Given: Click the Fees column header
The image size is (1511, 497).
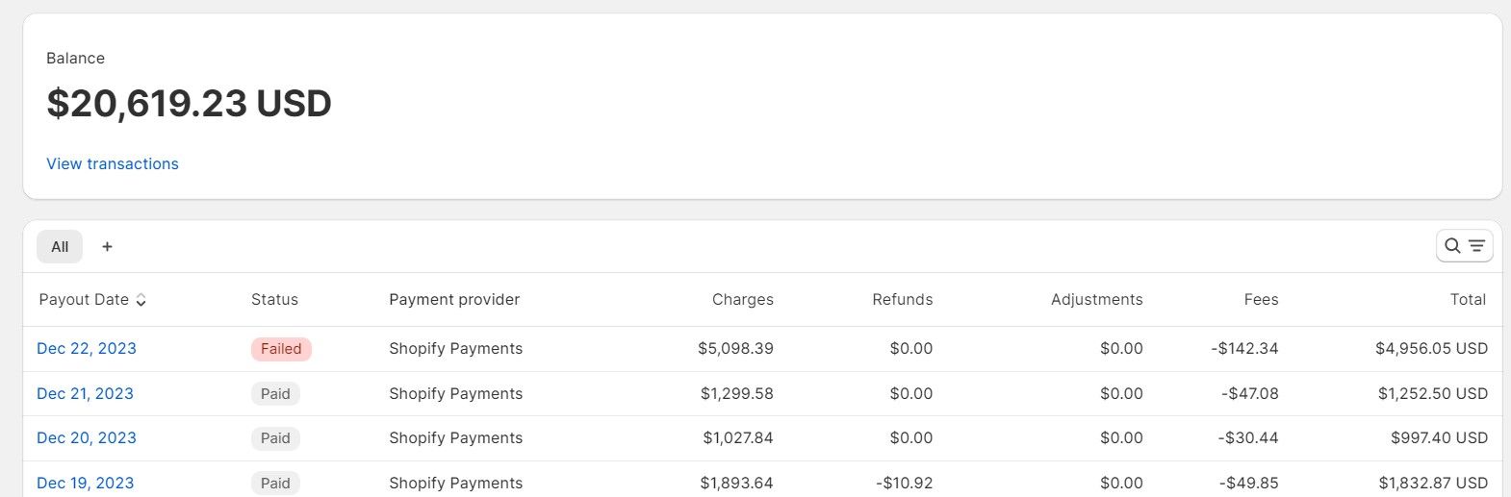Looking at the screenshot, I should [x=1261, y=299].
